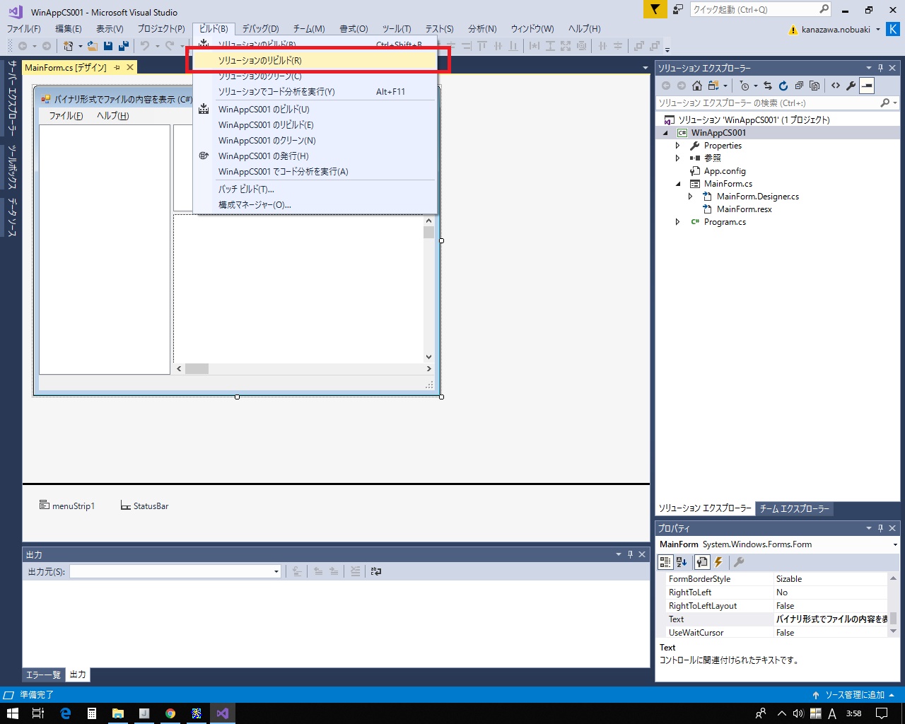The image size is (905, 724).
Task: Click the designer form horizontal scrollbar thumb
Action: 197,369
